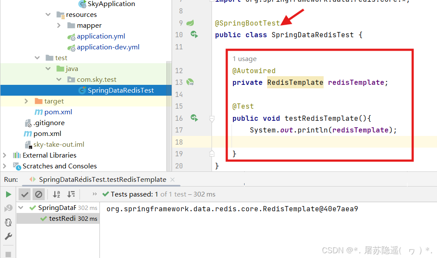Screen dimensions: 437x258
Task: Click the fold end marker at line 19
Action: coord(212,154)
